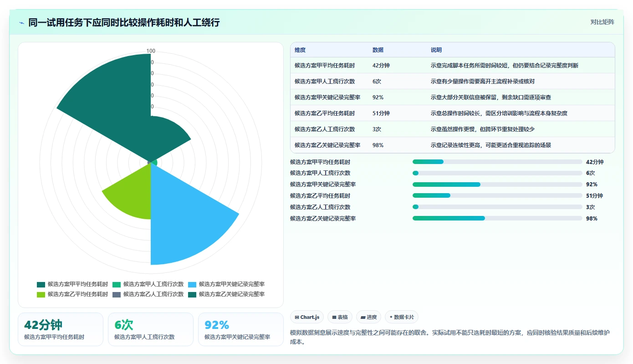Click the lightning icon beside the page title
The height and width of the screenshot is (364, 633).
[x=22, y=22]
